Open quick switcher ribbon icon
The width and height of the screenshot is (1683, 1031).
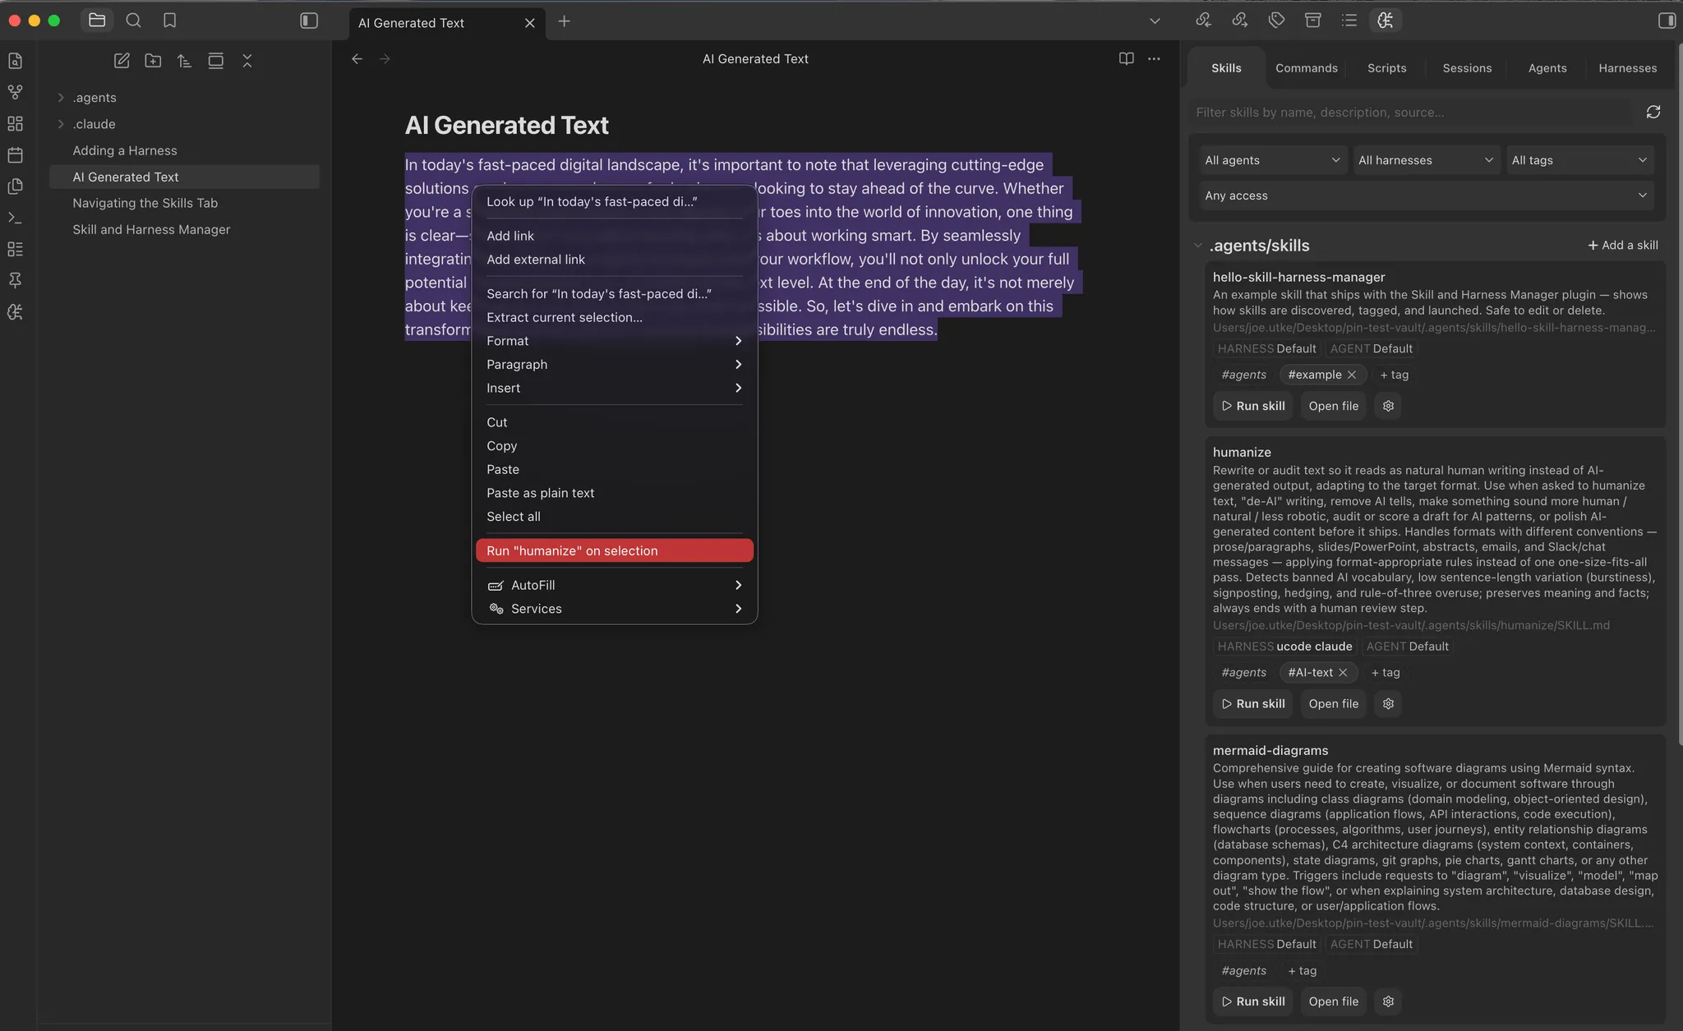point(15,61)
